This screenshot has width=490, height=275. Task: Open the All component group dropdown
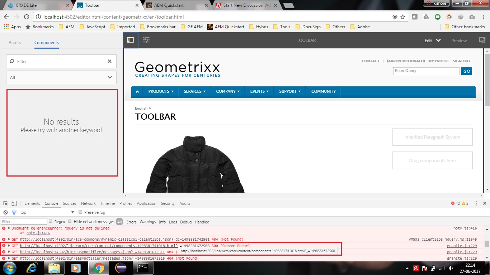point(61,77)
